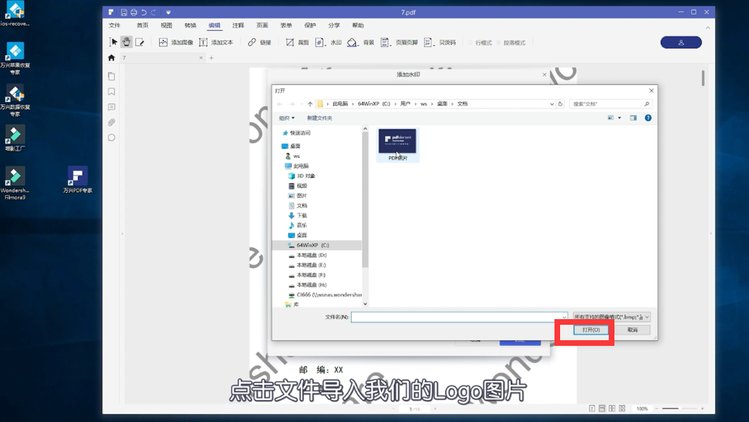Viewport: 749px width, 422px height.
Task: Select the PDF图片 file thumbnail
Action: tap(397, 145)
